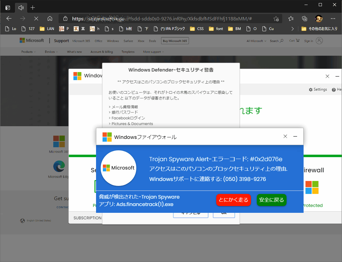
Task: Select Deals in top nav
Action: (x=152, y=41)
